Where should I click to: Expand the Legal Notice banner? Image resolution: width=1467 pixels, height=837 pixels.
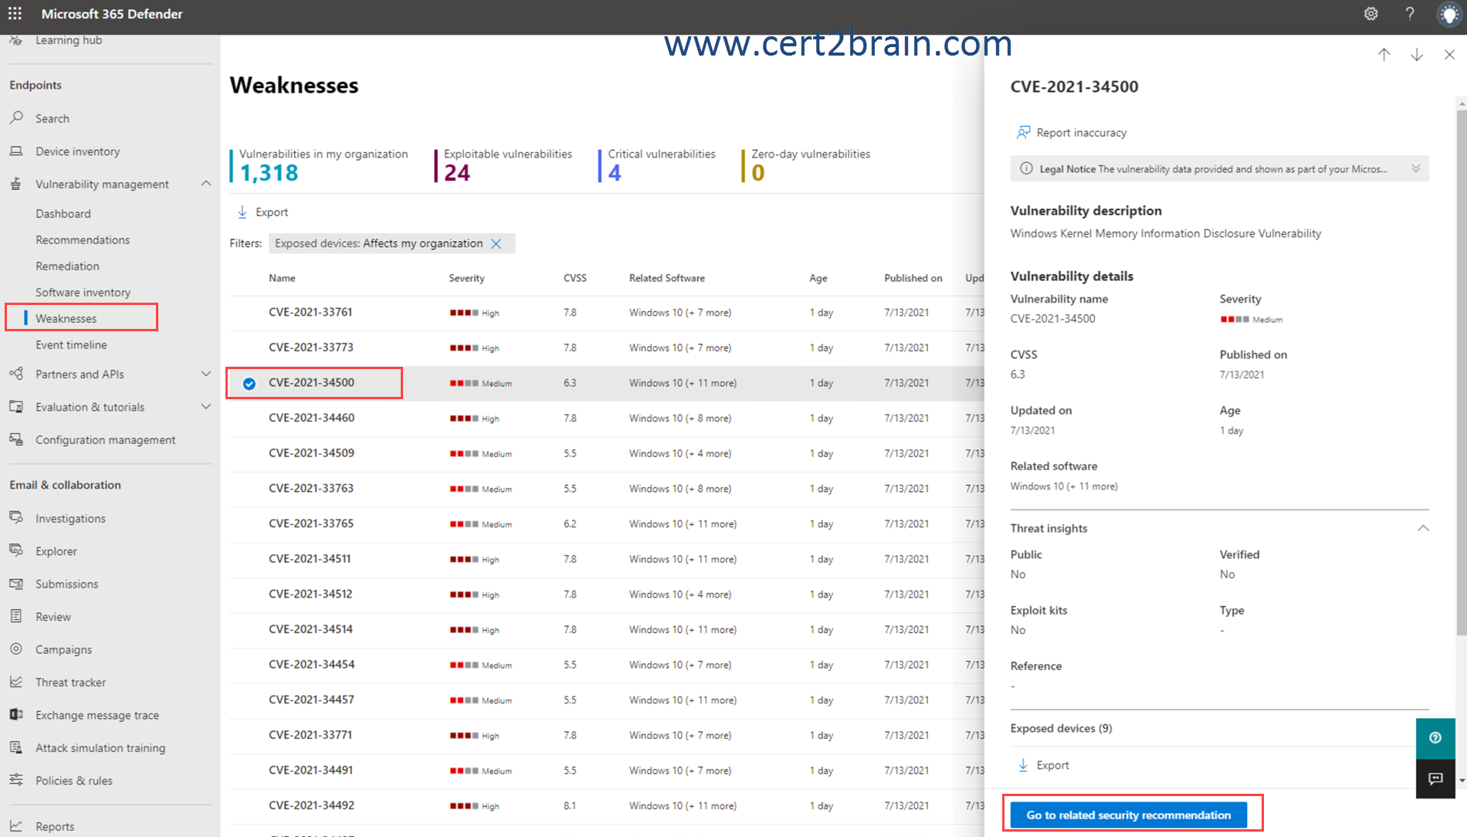pyautogui.click(x=1416, y=168)
